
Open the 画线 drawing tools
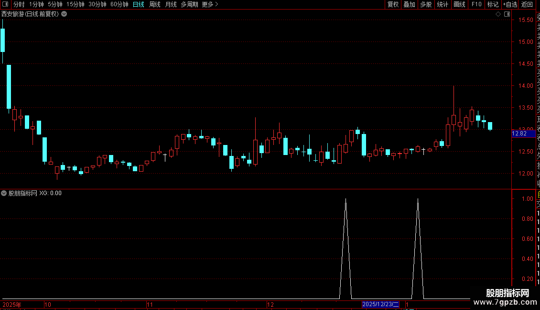point(459,4)
